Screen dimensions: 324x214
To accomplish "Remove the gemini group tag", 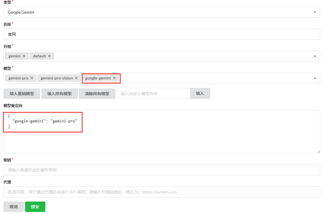I will point(24,56).
